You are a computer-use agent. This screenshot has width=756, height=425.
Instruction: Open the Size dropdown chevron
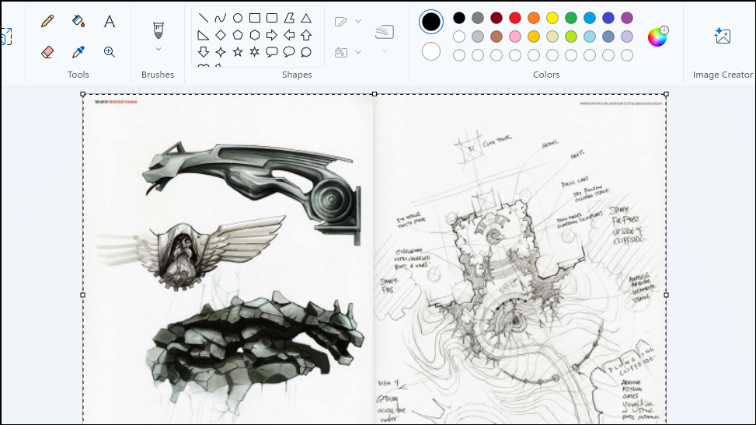[x=385, y=51]
